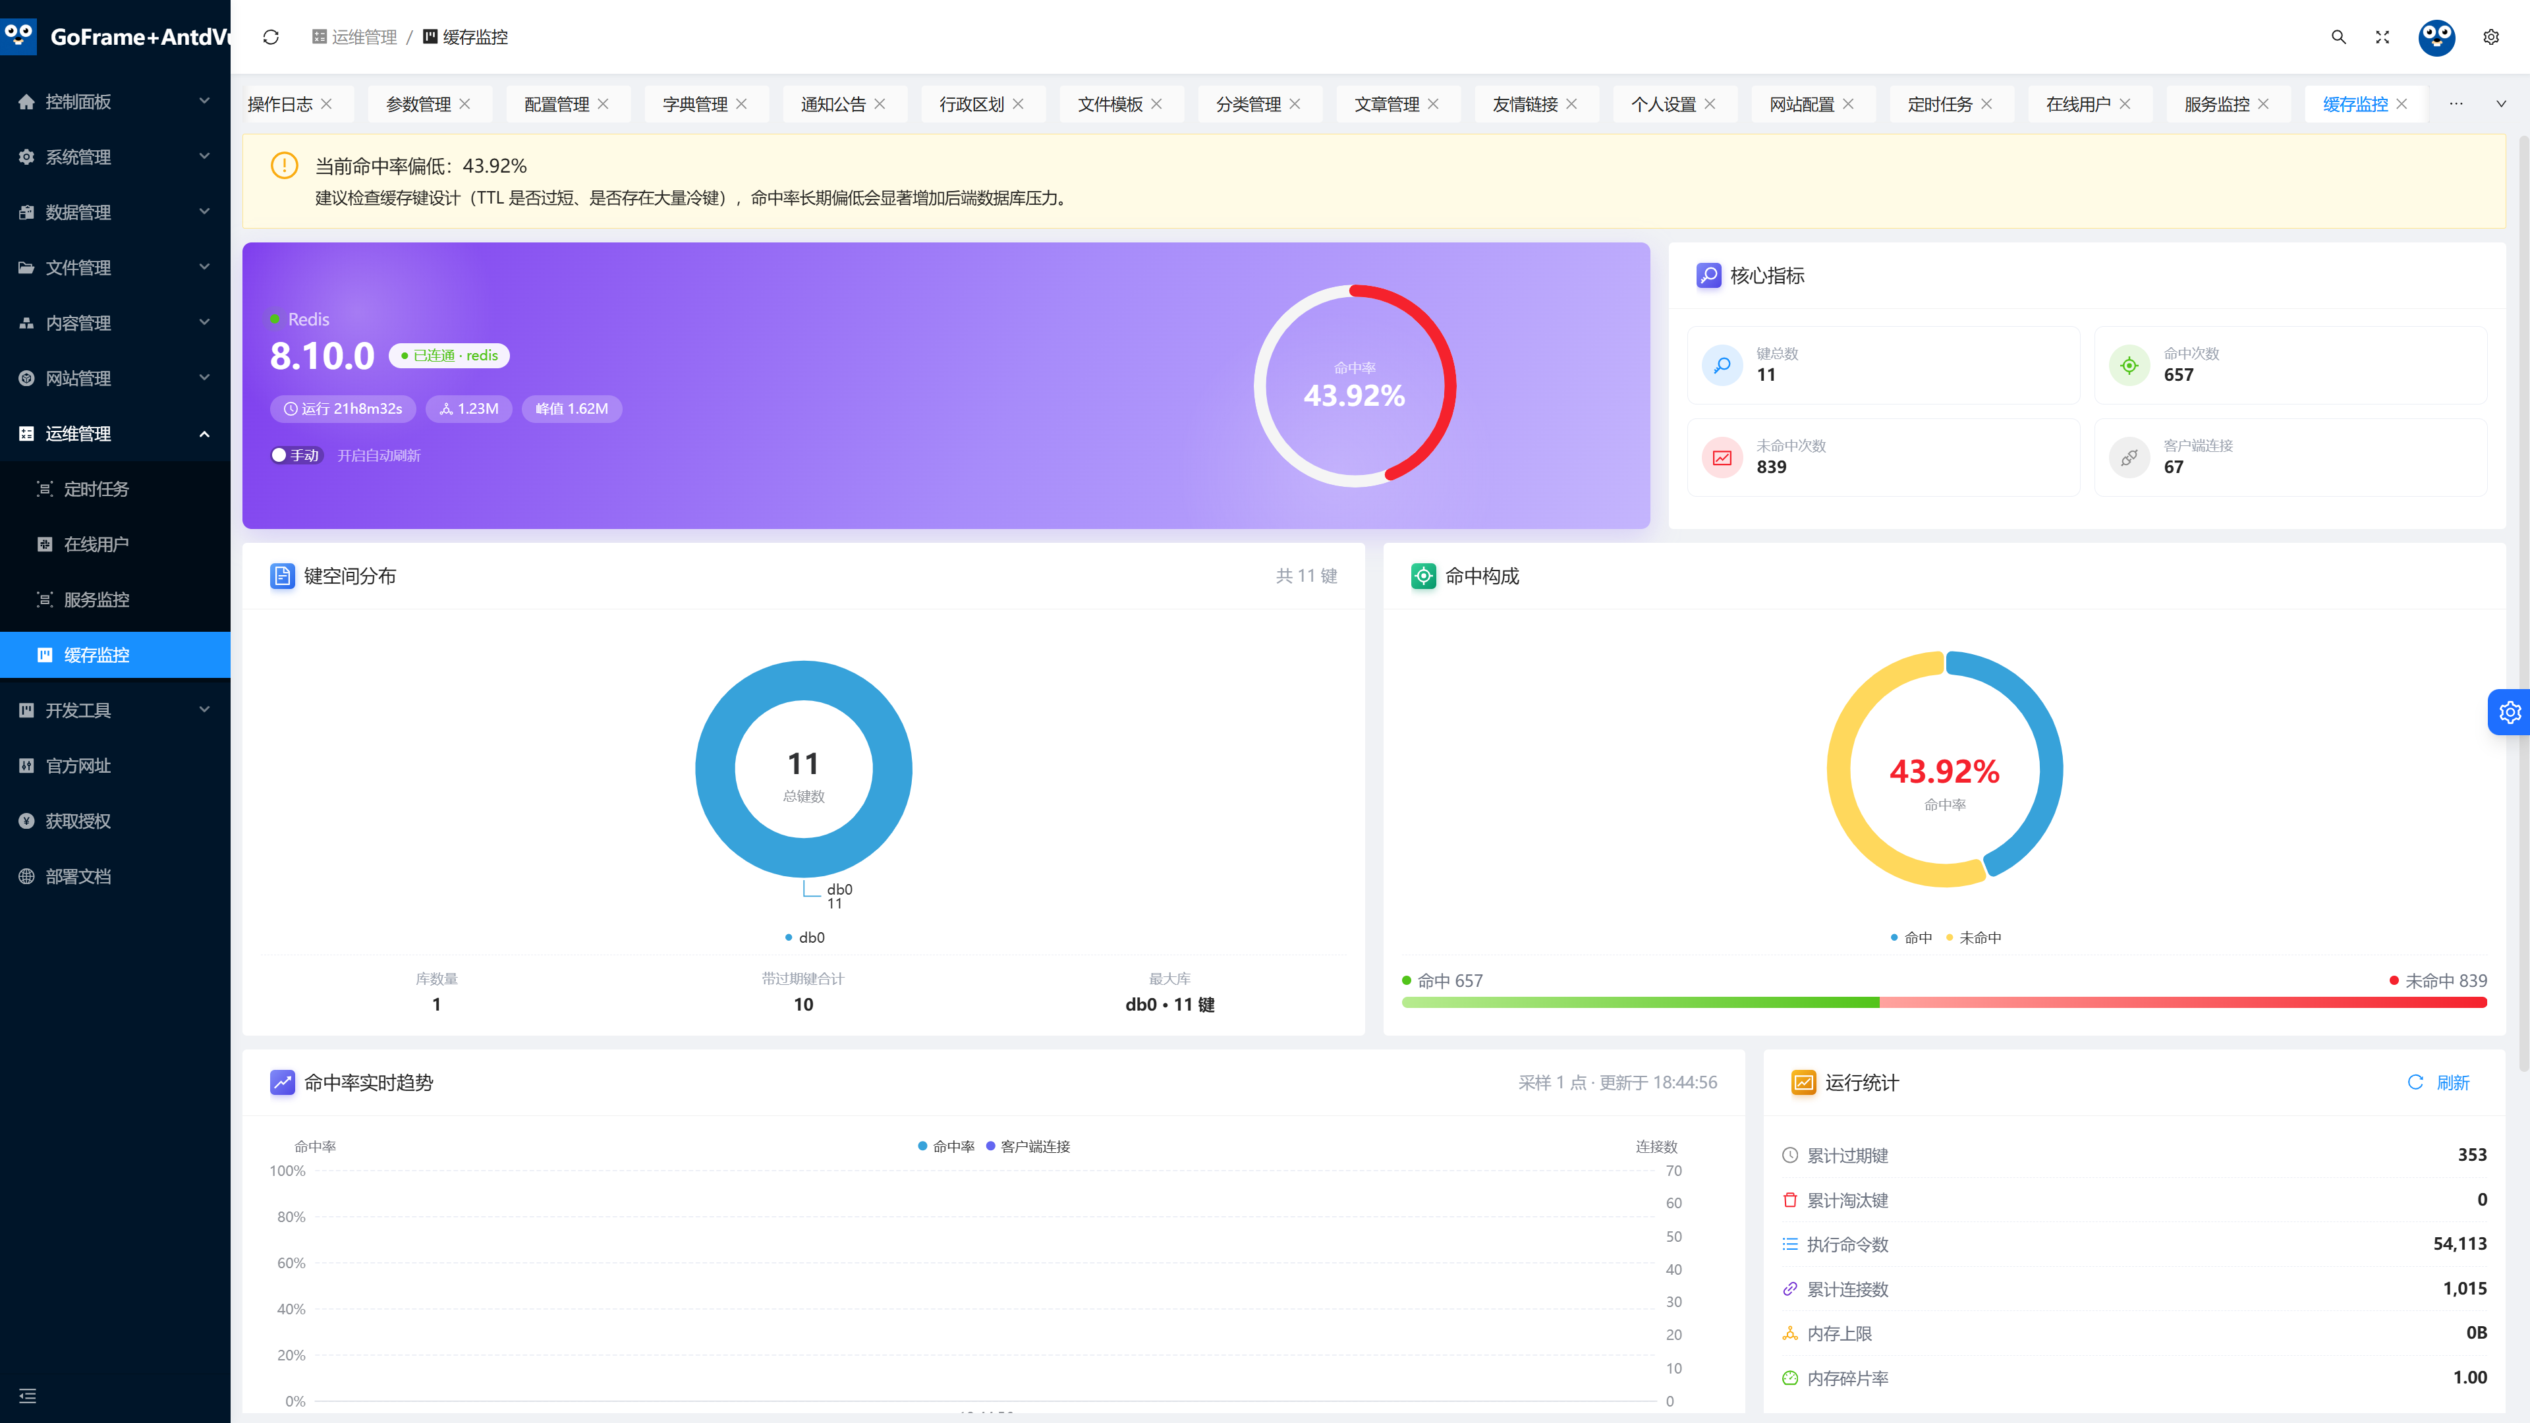The height and width of the screenshot is (1423, 2530).
Task: Click the 命中/未命中 progress bar
Action: click(1944, 1003)
